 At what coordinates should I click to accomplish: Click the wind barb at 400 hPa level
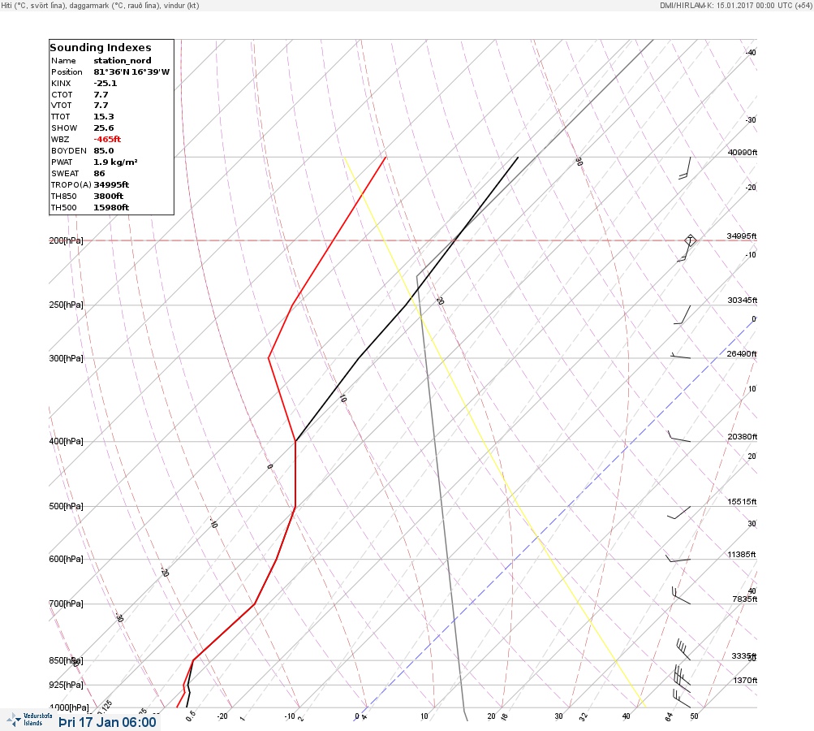click(679, 436)
